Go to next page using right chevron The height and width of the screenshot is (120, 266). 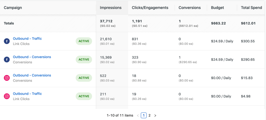[155, 116]
